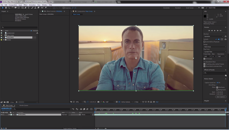Image resolution: width=229 pixels, height=130 pixels.
Task: Hide ORIGINAL layer with eye toggle
Action: pos(1,115)
